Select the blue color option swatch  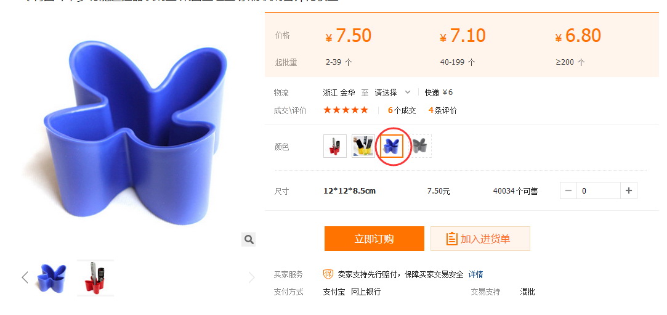pyautogui.click(x=392, y=146)
